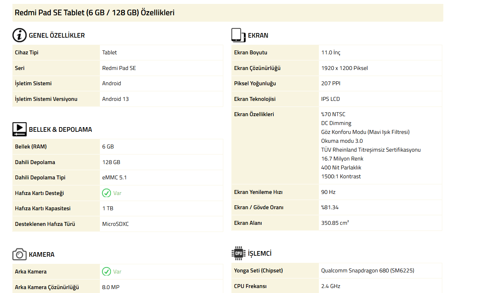Click the Desteklenen Hafıza Türü label
This screenshot has width=481, height=293.
pos(45,224)
